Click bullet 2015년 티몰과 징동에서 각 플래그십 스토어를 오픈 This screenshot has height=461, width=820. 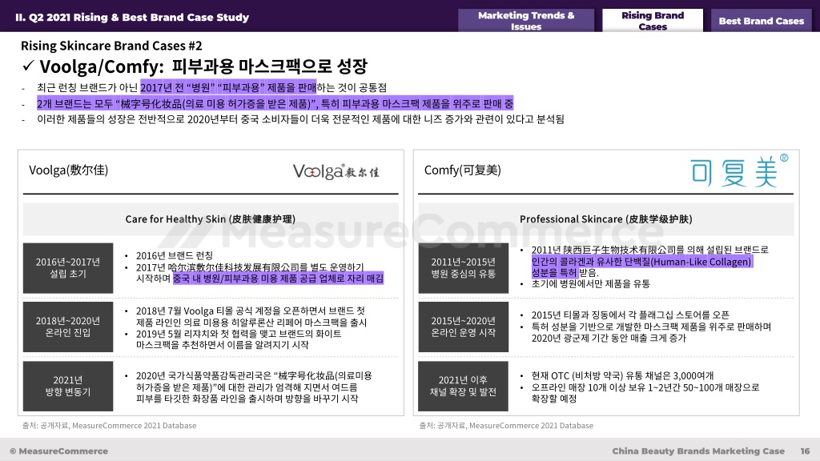click(630, 315)
